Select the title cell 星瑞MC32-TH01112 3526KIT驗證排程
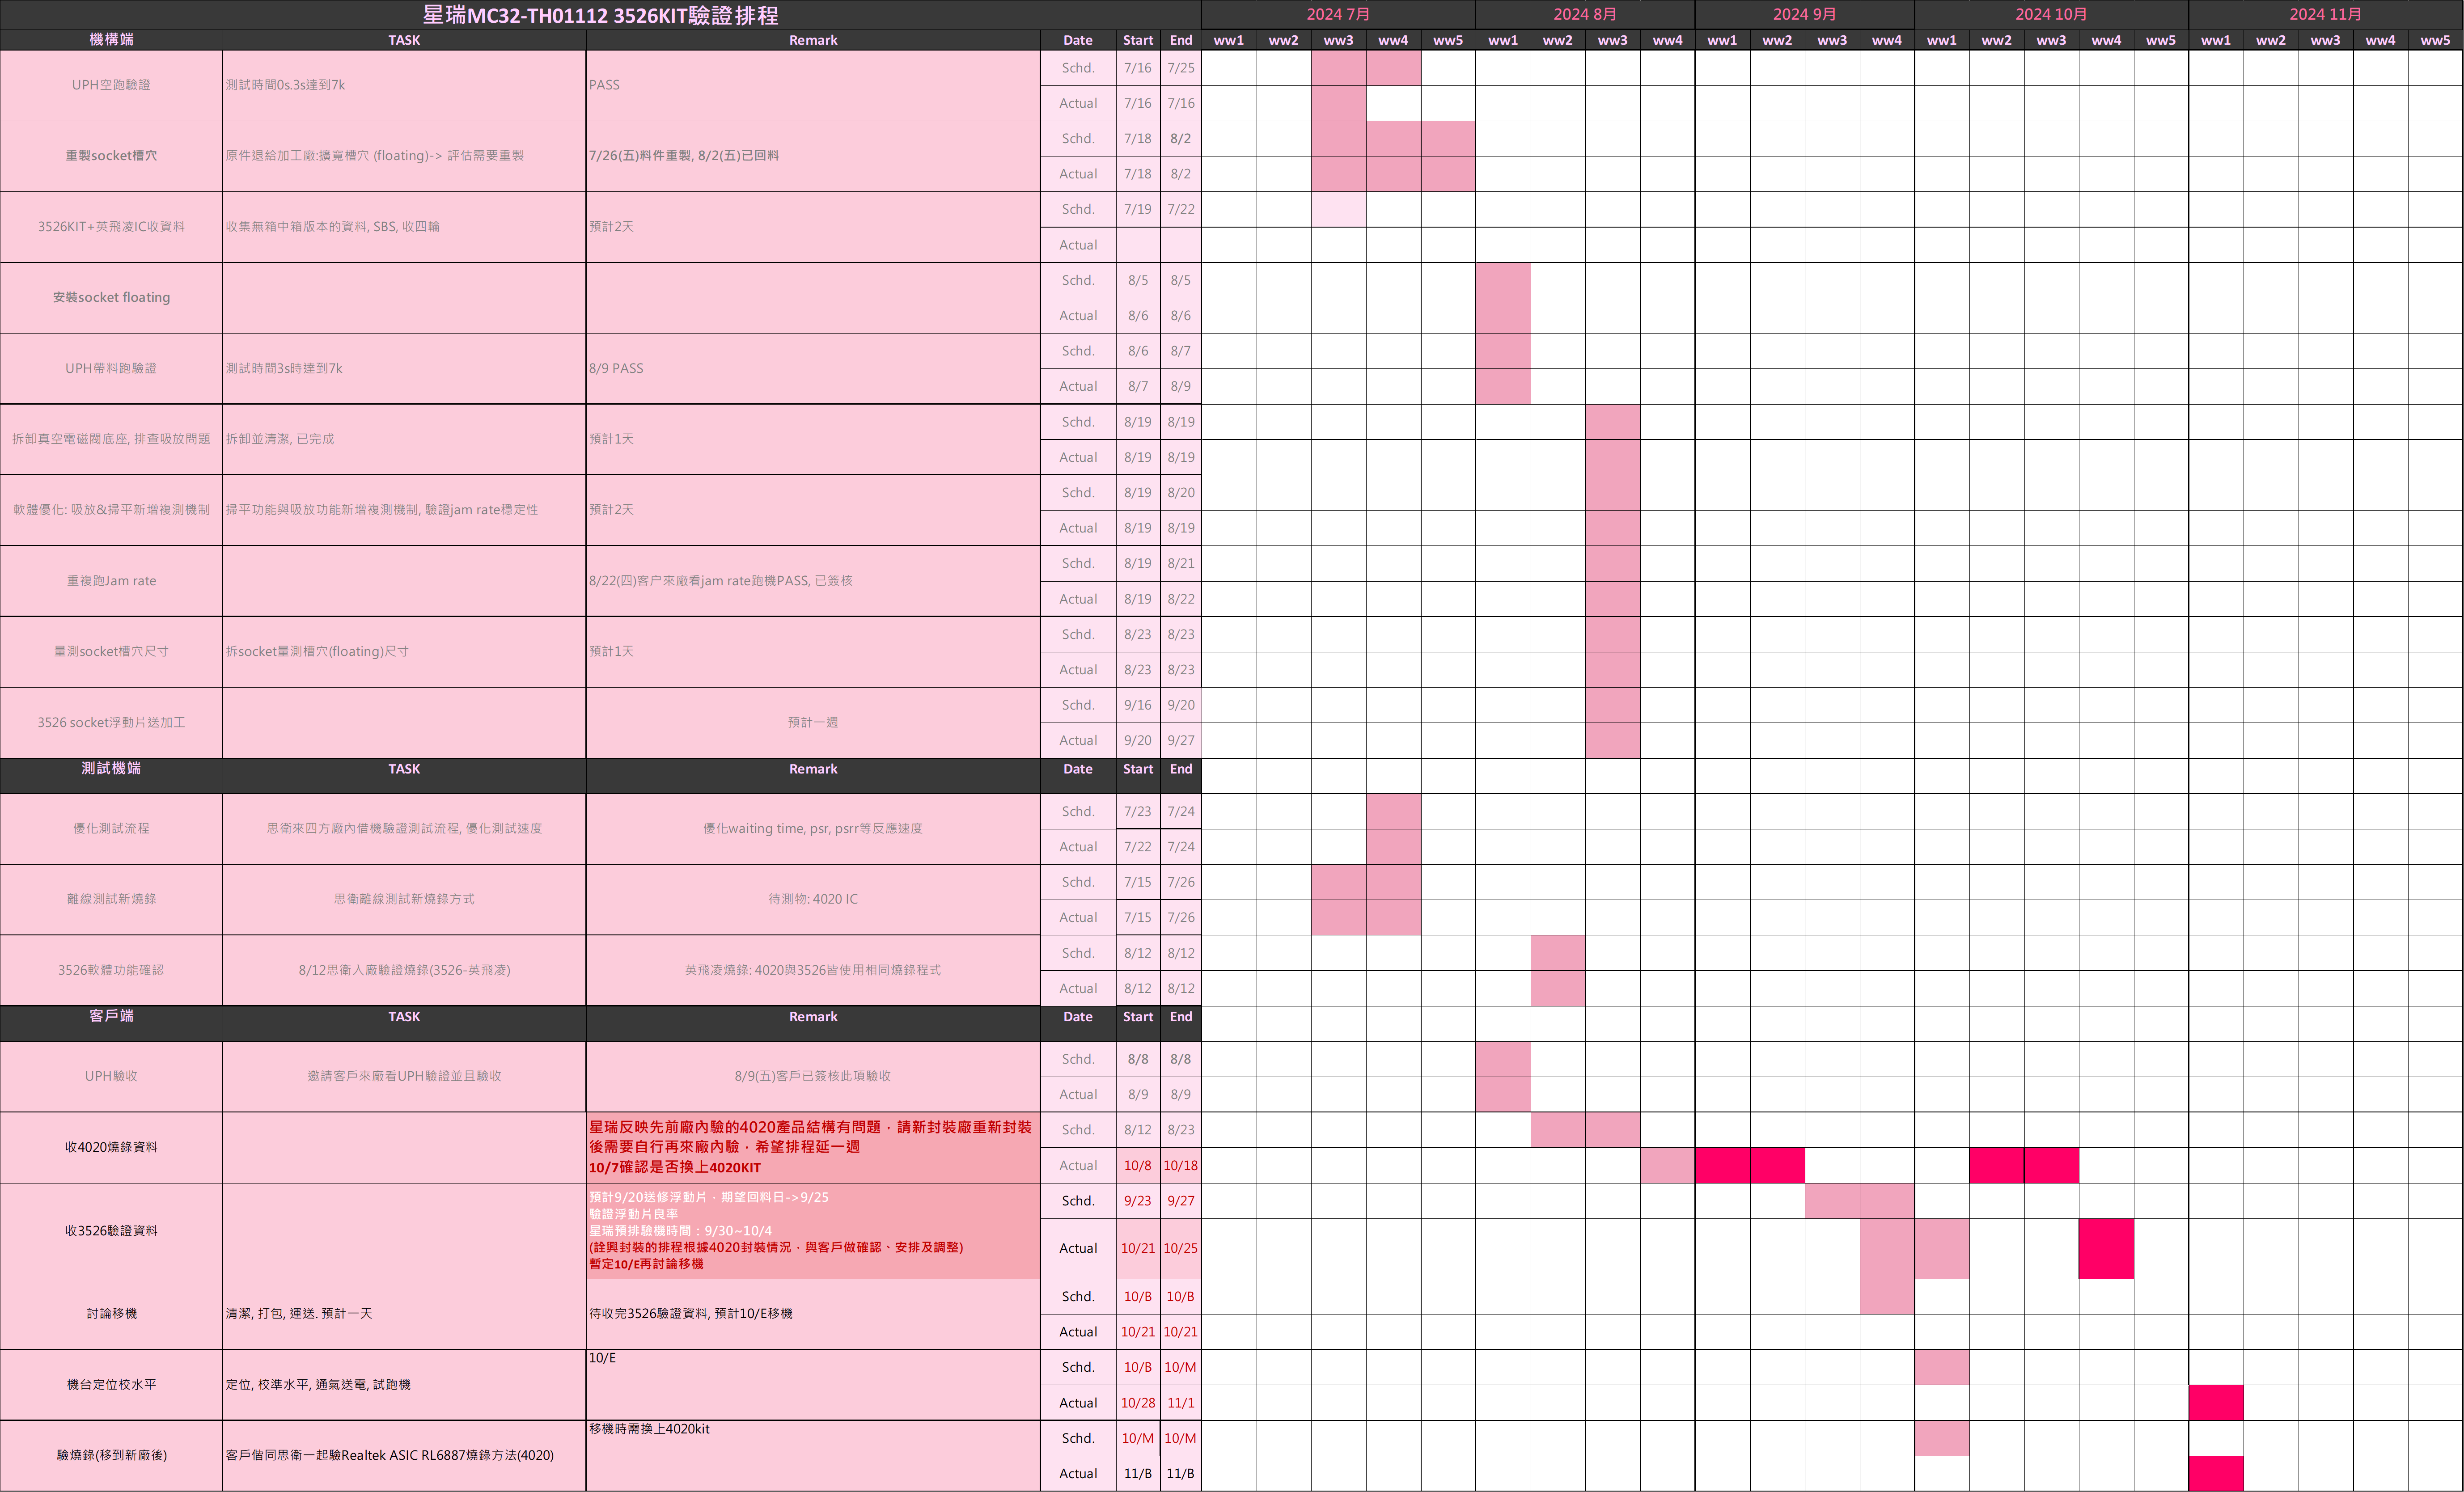This screenshot has width=2464, height=1492. [x=600, y=15]
